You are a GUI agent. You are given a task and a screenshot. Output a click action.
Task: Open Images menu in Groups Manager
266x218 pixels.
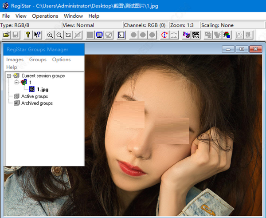(15, 59)
